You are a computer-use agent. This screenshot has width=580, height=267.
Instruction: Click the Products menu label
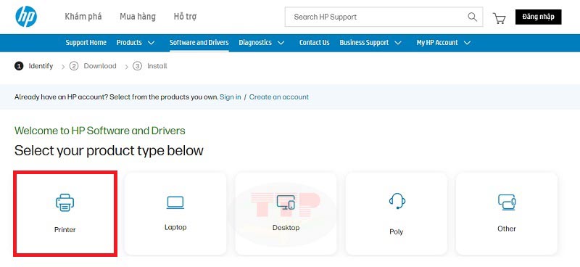click(x=129, y=43)
